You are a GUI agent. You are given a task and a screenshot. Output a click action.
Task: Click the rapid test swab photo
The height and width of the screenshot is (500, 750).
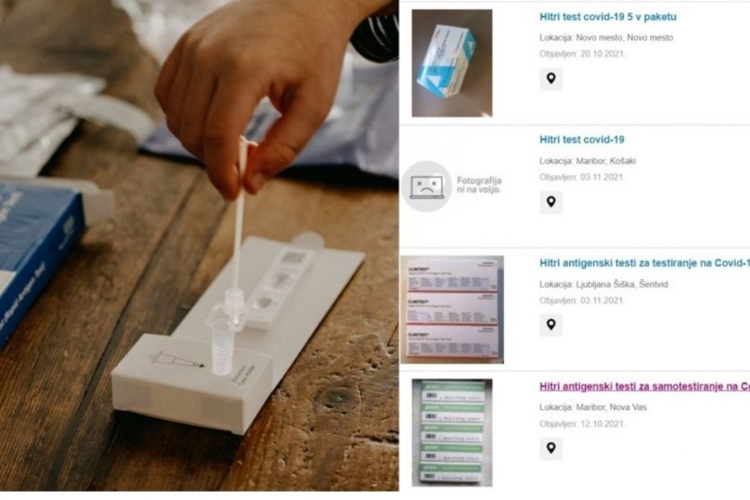(x=199, y=246)
